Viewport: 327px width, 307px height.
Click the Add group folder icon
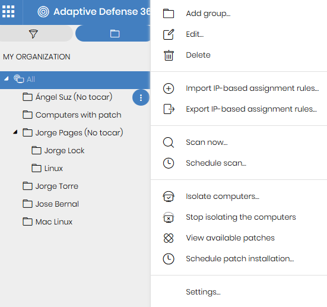pos(169,14)
